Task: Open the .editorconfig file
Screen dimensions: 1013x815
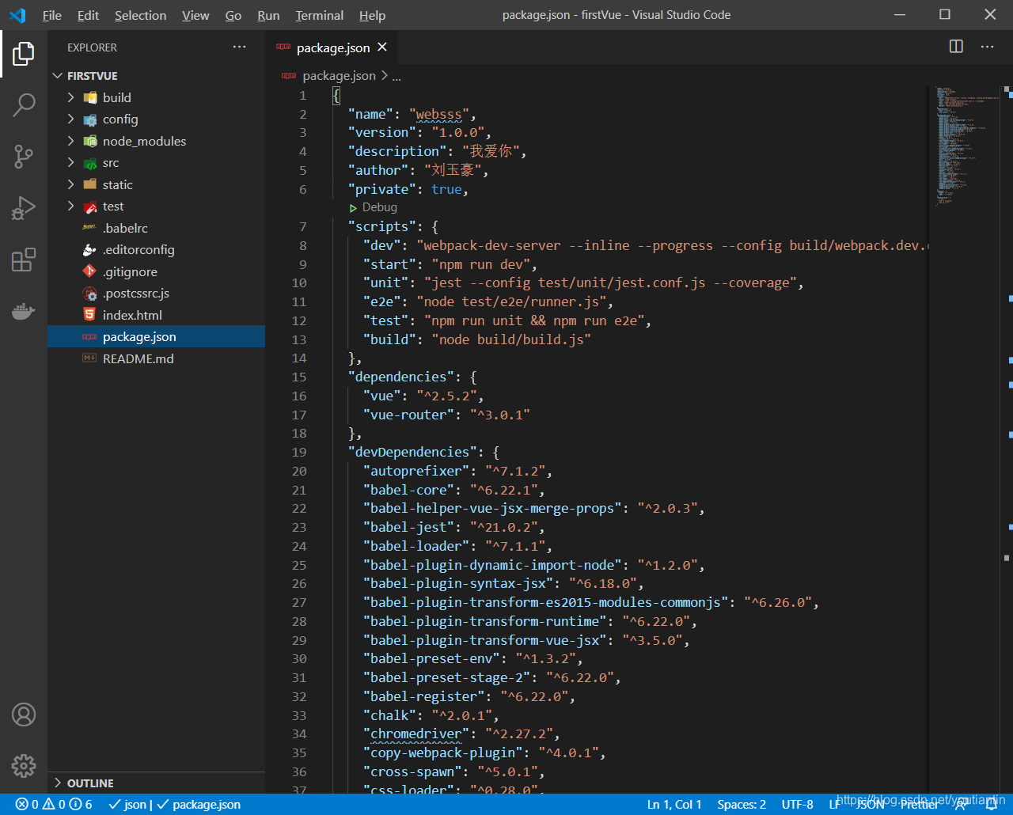Action: click(x=156, y=249)
